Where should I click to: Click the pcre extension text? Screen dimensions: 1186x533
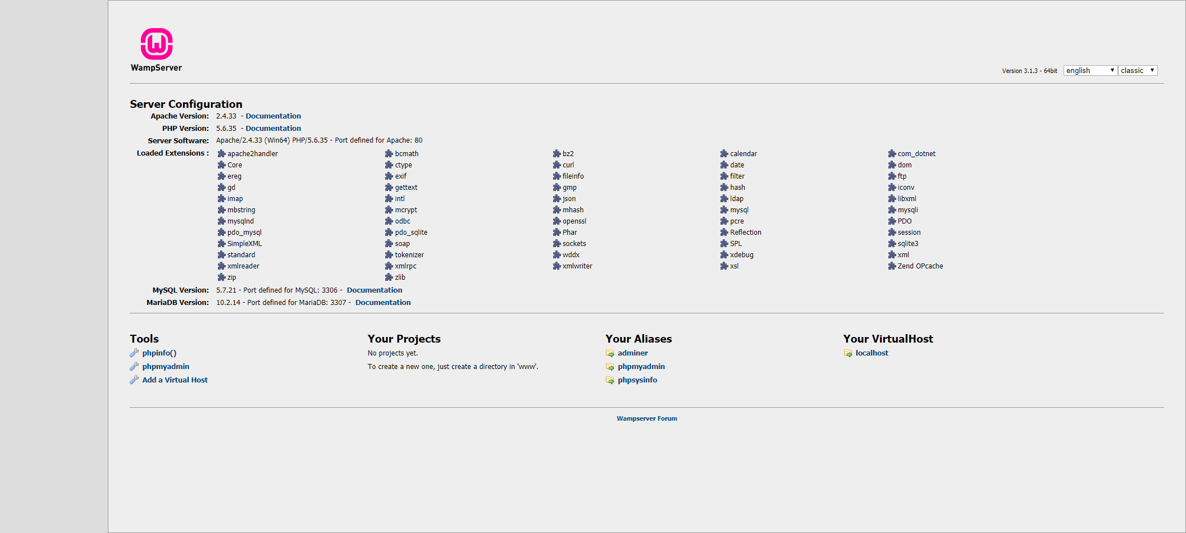(737, 221)
